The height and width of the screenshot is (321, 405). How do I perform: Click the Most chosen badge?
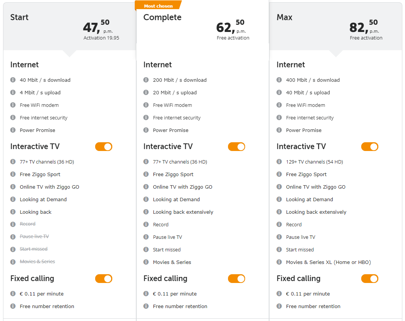158,6
